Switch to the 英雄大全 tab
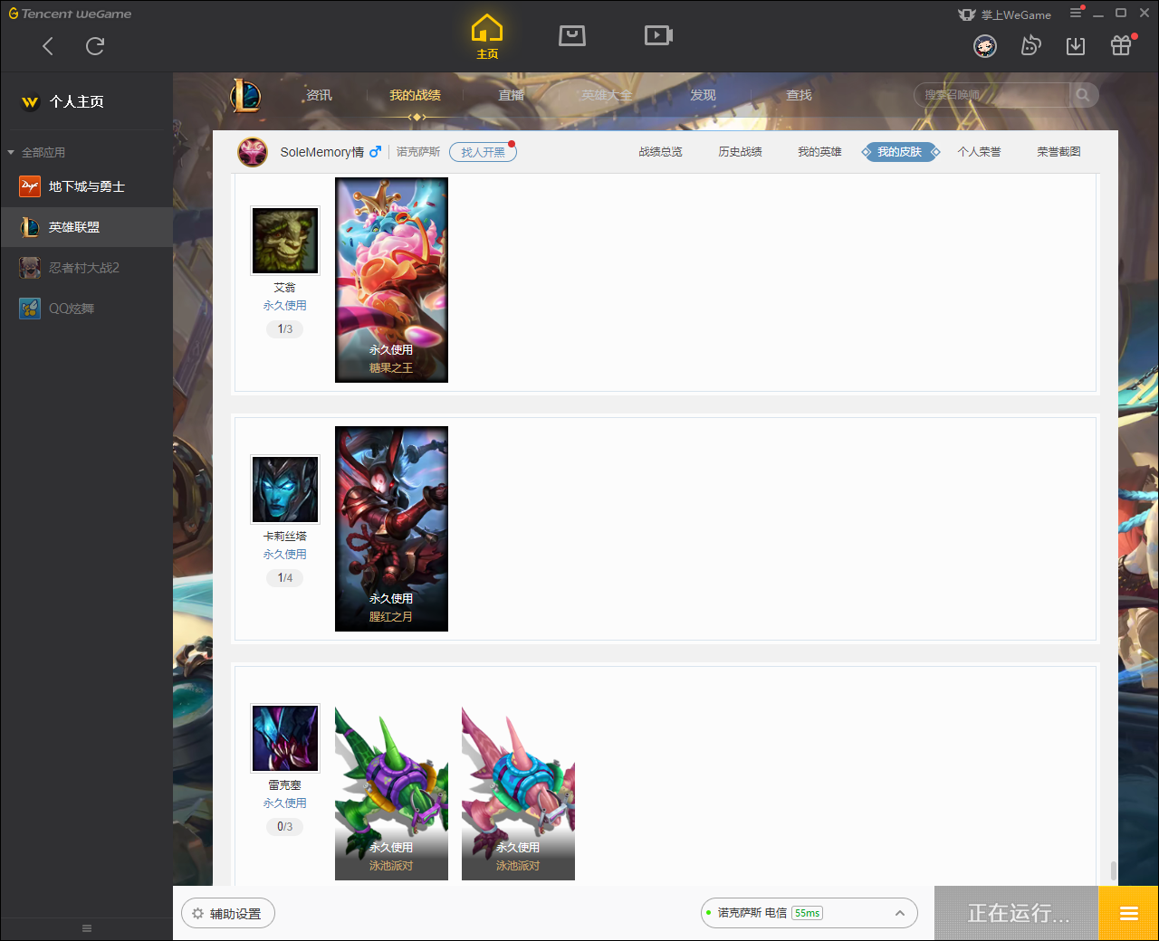This screenshot has height=941, width=1159. [607, 95]
